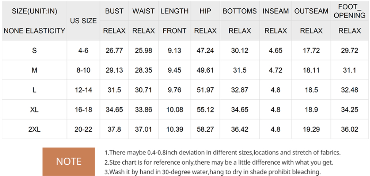Click the size L row label
The image size is (370, 176).
(x=34, y=90)
